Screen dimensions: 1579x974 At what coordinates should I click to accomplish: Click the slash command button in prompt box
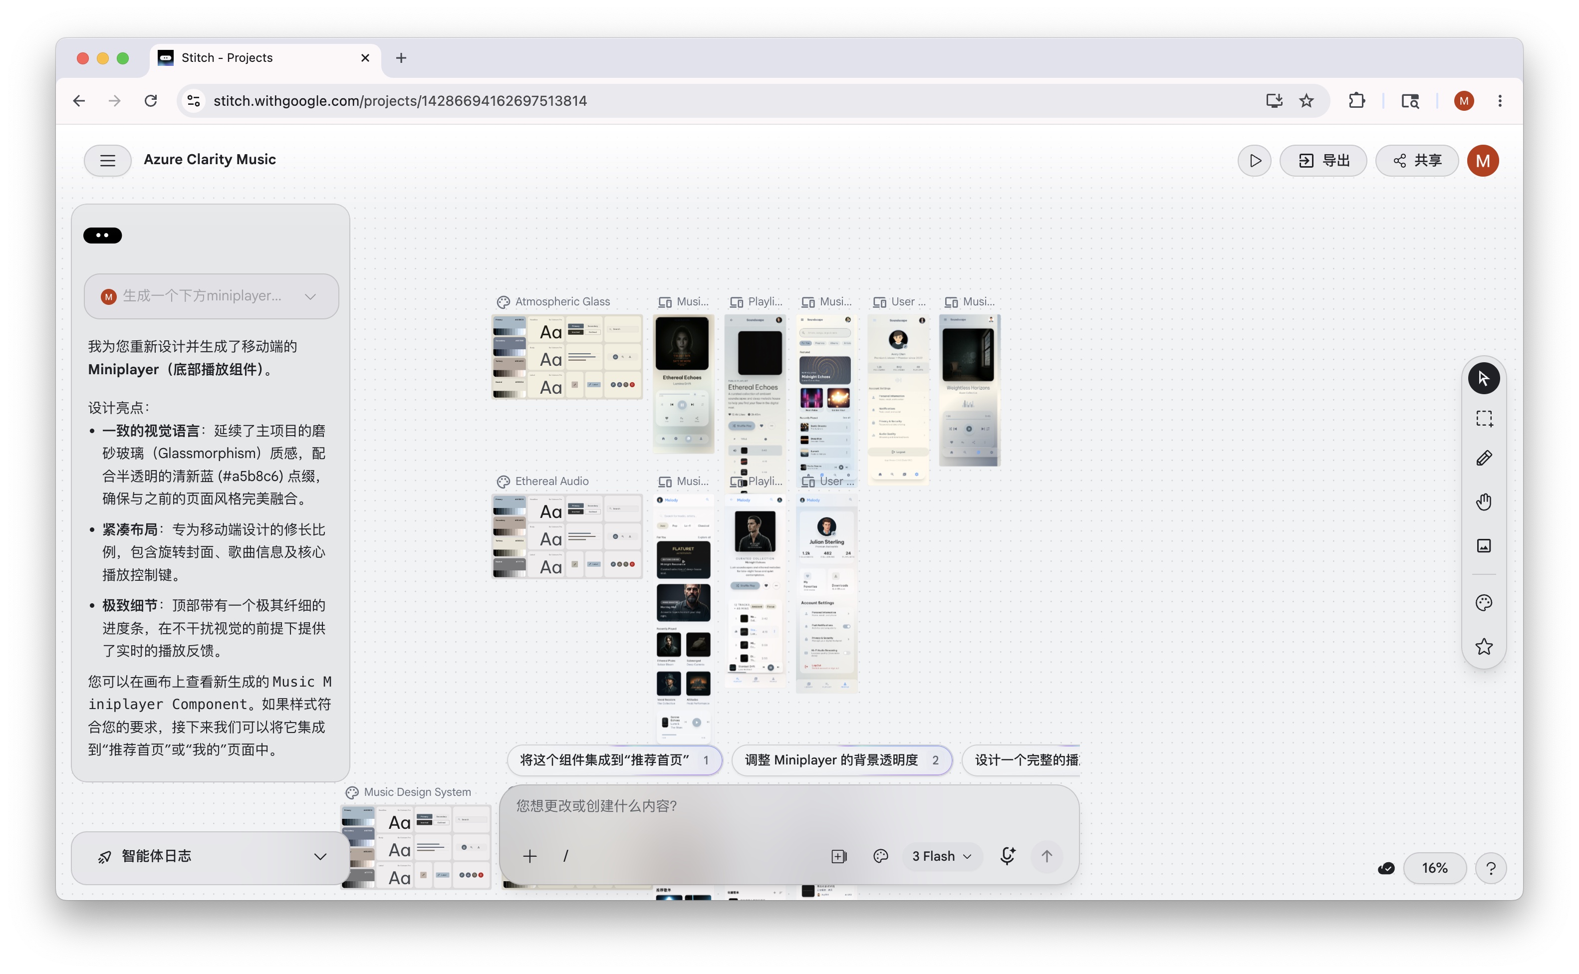[565, 855]
